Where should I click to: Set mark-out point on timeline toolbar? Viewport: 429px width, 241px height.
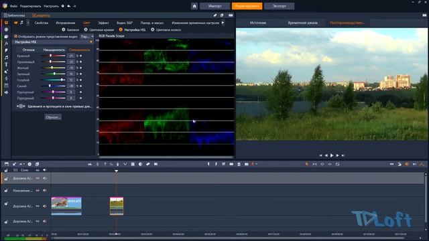[x=216, y=164]
